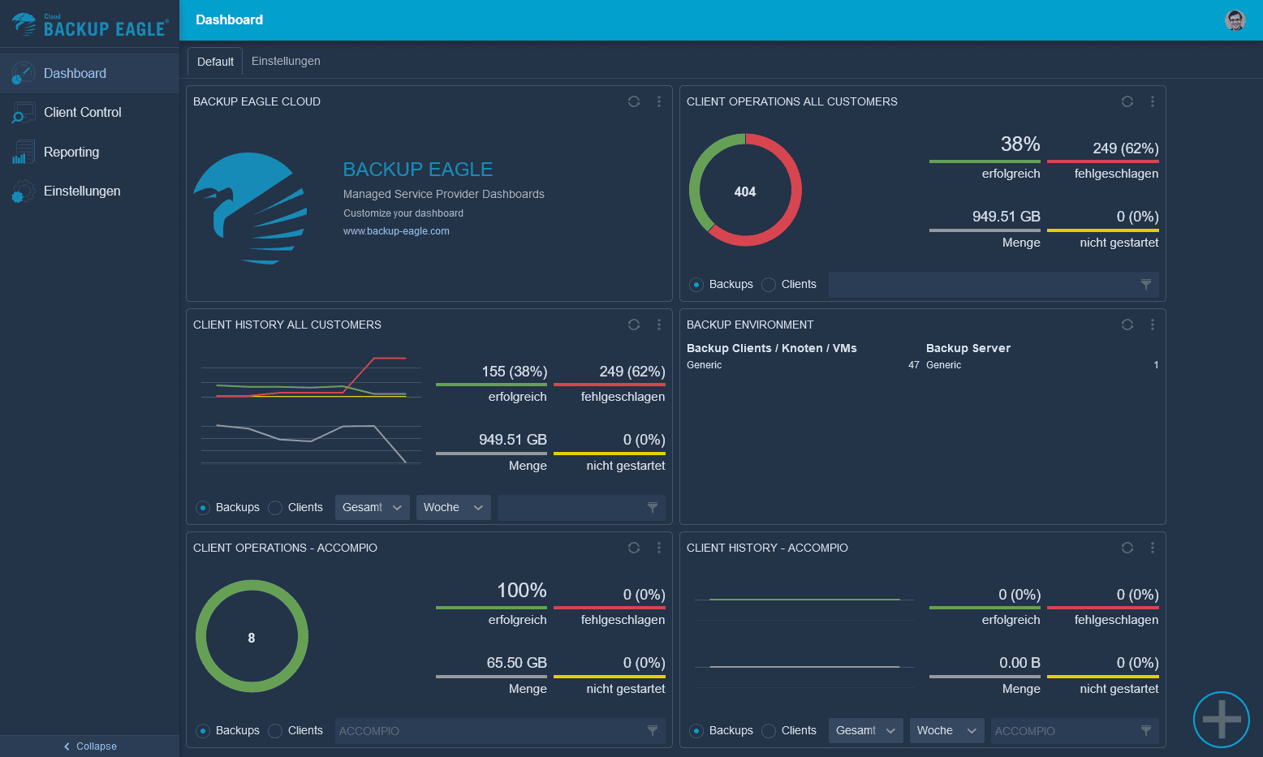Click 38% erfolgreich in Client Operations All Customers
Screen dimensions: 1263x757
pos(985,157)
